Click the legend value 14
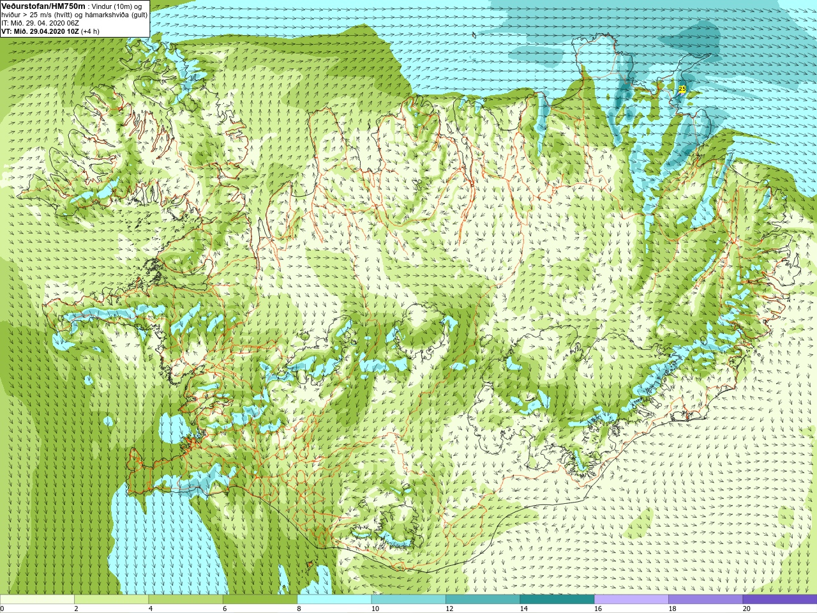 pos(523,609)
